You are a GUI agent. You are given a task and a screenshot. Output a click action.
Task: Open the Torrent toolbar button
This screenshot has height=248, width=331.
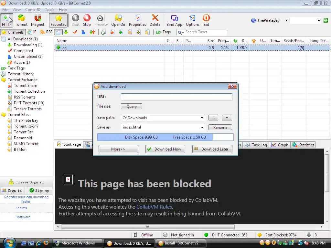tap(21, 20)
